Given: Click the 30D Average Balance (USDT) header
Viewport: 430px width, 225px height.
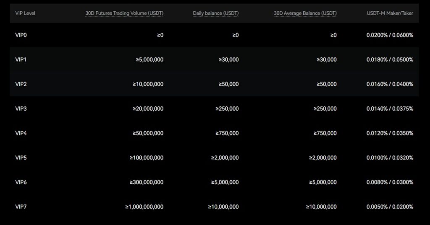Looking at the screenshot, I should (305, 13).
